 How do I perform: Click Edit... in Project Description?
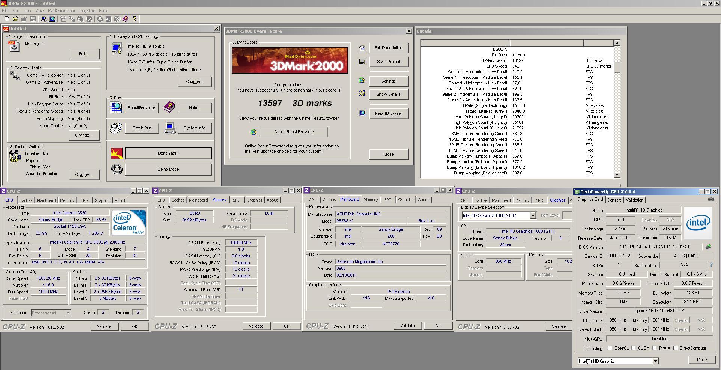click(x=84, y=54)
